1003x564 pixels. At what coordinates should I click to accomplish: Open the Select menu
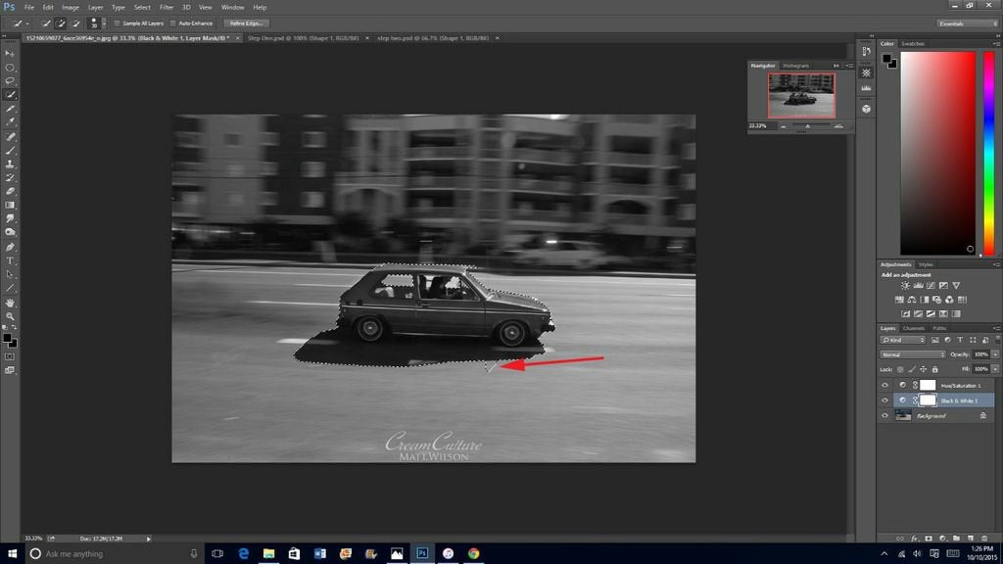[141, 7]
